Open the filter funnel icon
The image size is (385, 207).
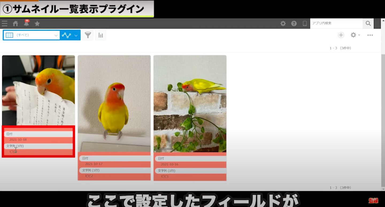coord(88,35)
